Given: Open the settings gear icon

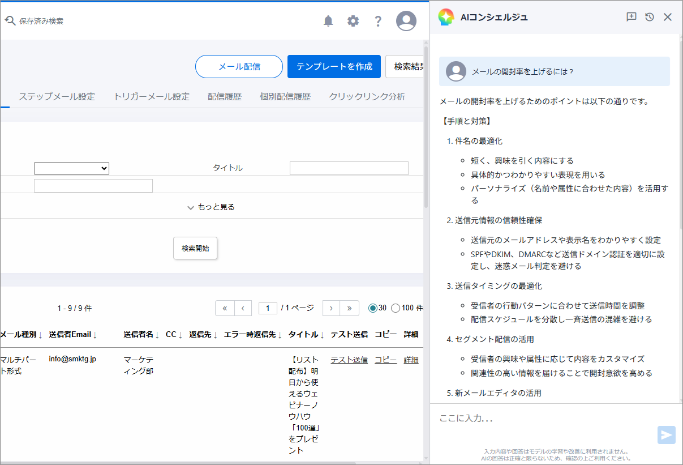Looking at the screenshot, I should point(353,21).
